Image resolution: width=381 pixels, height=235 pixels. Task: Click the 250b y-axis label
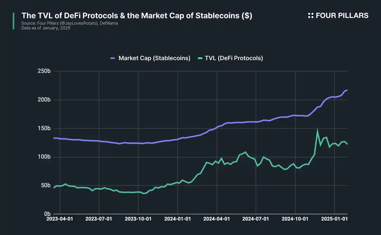[44, 71]
